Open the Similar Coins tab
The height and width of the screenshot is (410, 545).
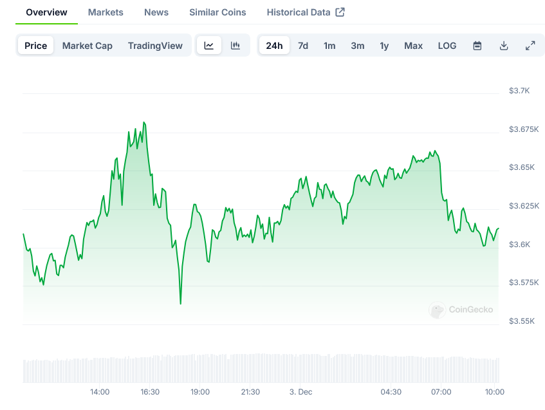(217, 12)
